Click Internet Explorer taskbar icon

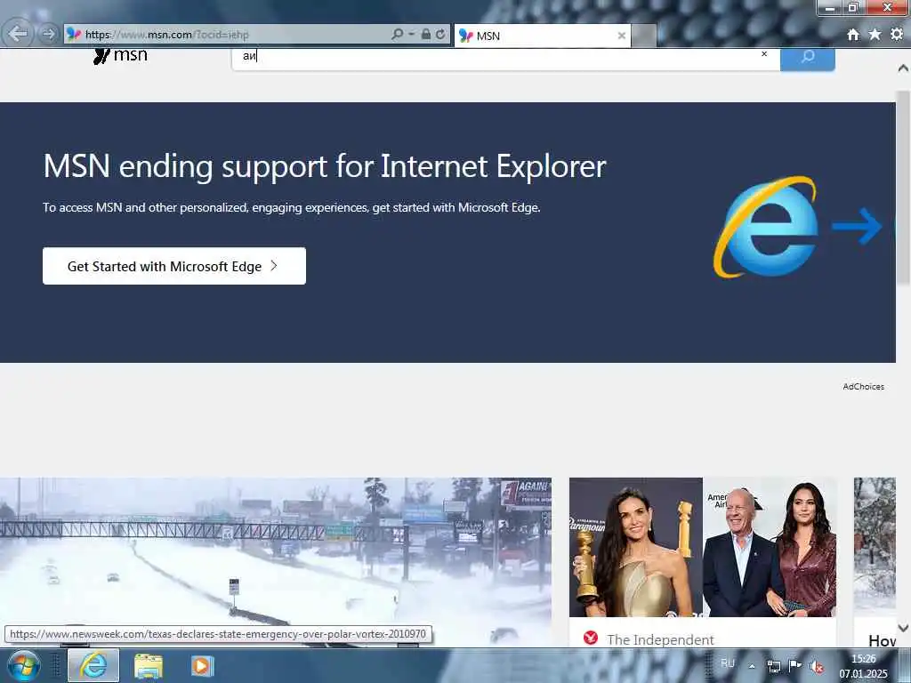[93, 665]
